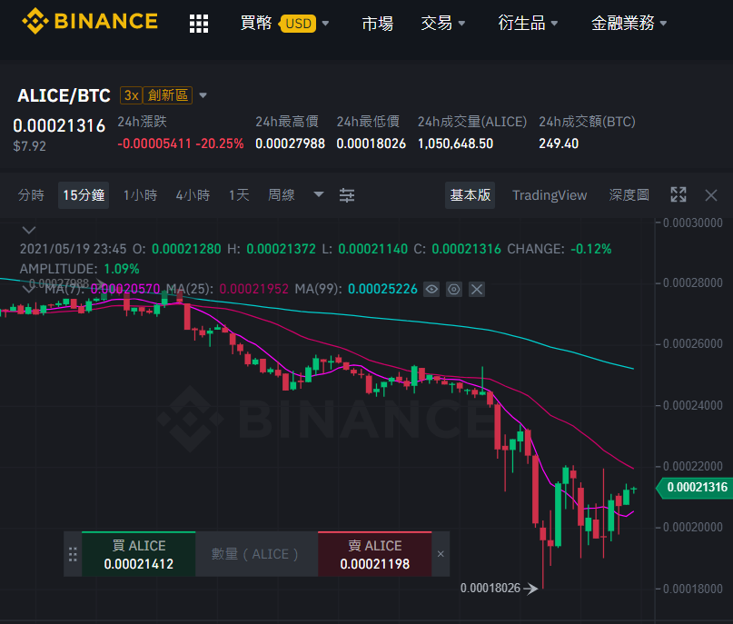
Task: Open the 交易 menu dropdown
Action: [442, 23]
